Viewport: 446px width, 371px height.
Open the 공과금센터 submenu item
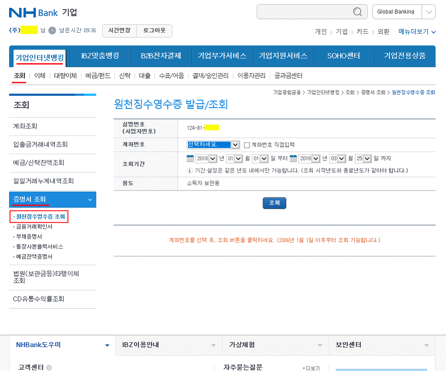point(288,76)
